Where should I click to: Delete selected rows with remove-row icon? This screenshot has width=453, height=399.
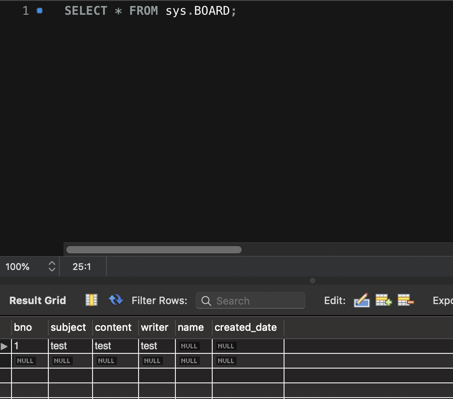pyautogui.click(x=406, y=300)
